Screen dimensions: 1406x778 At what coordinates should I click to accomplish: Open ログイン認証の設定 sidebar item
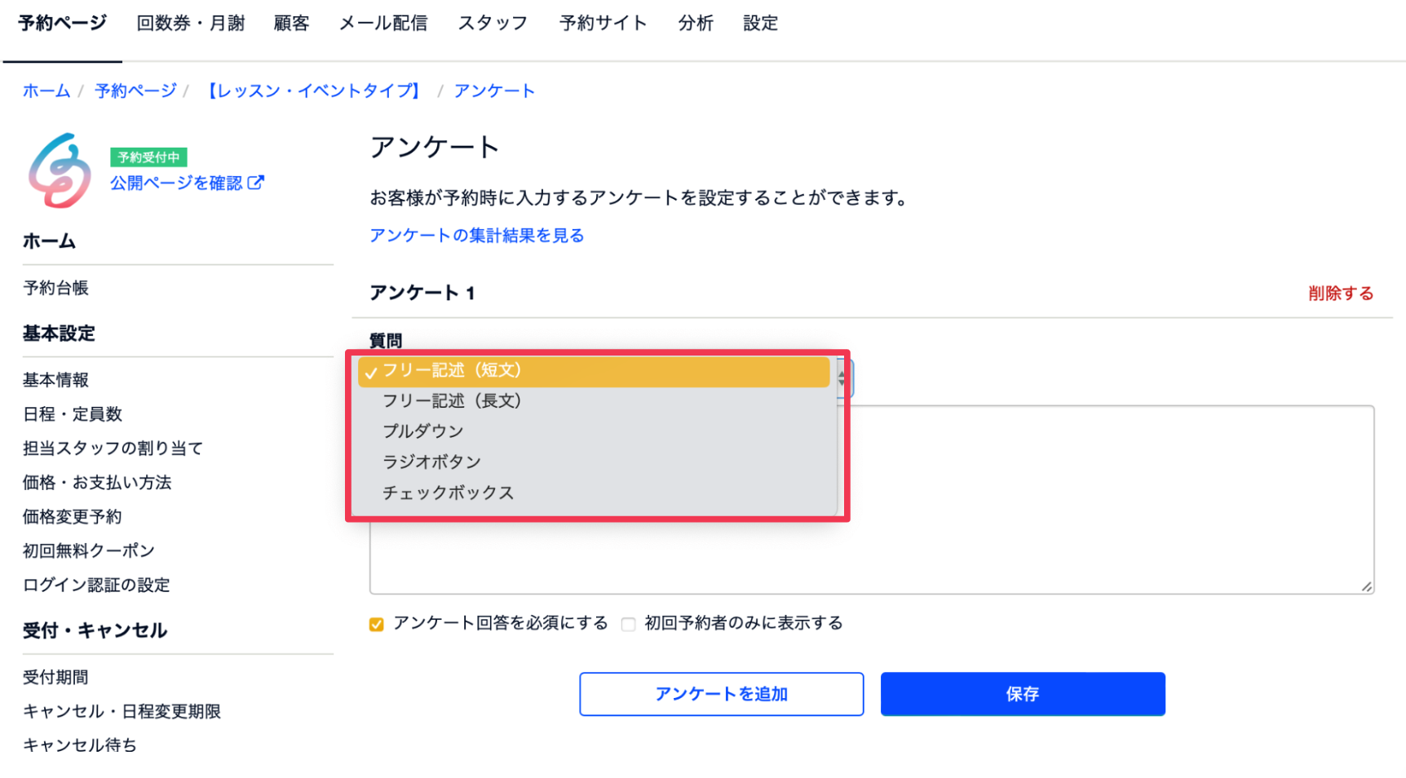click(96, 586)
